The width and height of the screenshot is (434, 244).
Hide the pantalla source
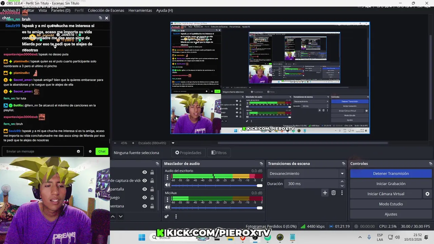point(145,189)
